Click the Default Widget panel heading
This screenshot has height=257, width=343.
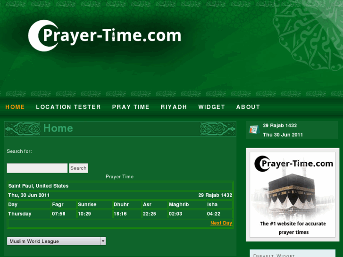[x=274, y=255]
